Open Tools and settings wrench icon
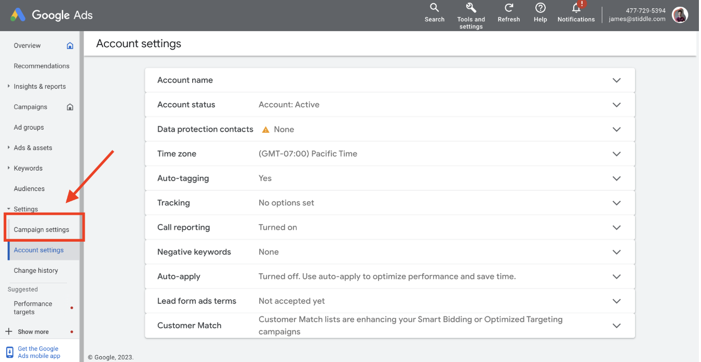Screen dimensions: 701x362 (x=471, y=8)
